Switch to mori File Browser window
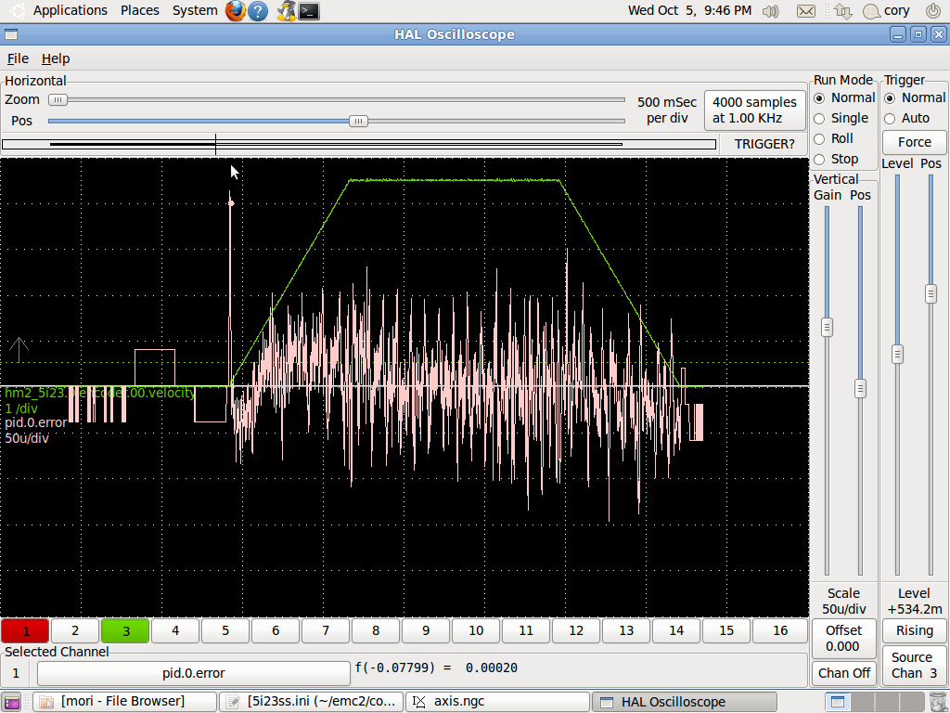Image resolution: width=950 pixels, height=713 pixels. pos(124,702)
